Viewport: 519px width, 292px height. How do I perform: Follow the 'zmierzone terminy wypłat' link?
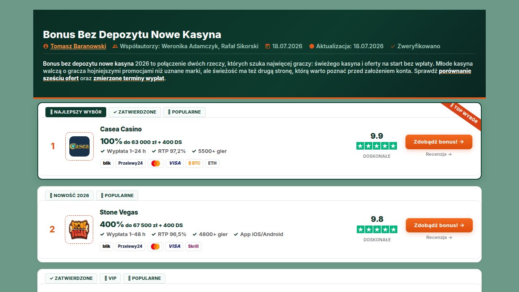click(x=129, y=78)
